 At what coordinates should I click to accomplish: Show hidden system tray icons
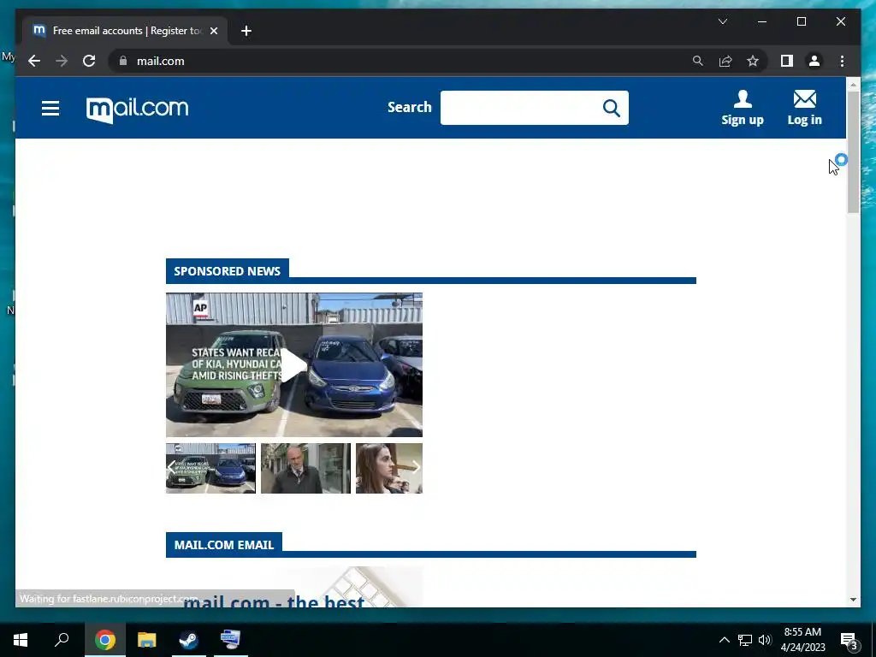tap(724, 640)
